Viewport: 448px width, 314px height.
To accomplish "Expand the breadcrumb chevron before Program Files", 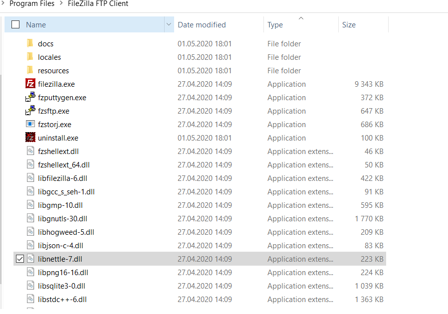I will coord(3,3).
